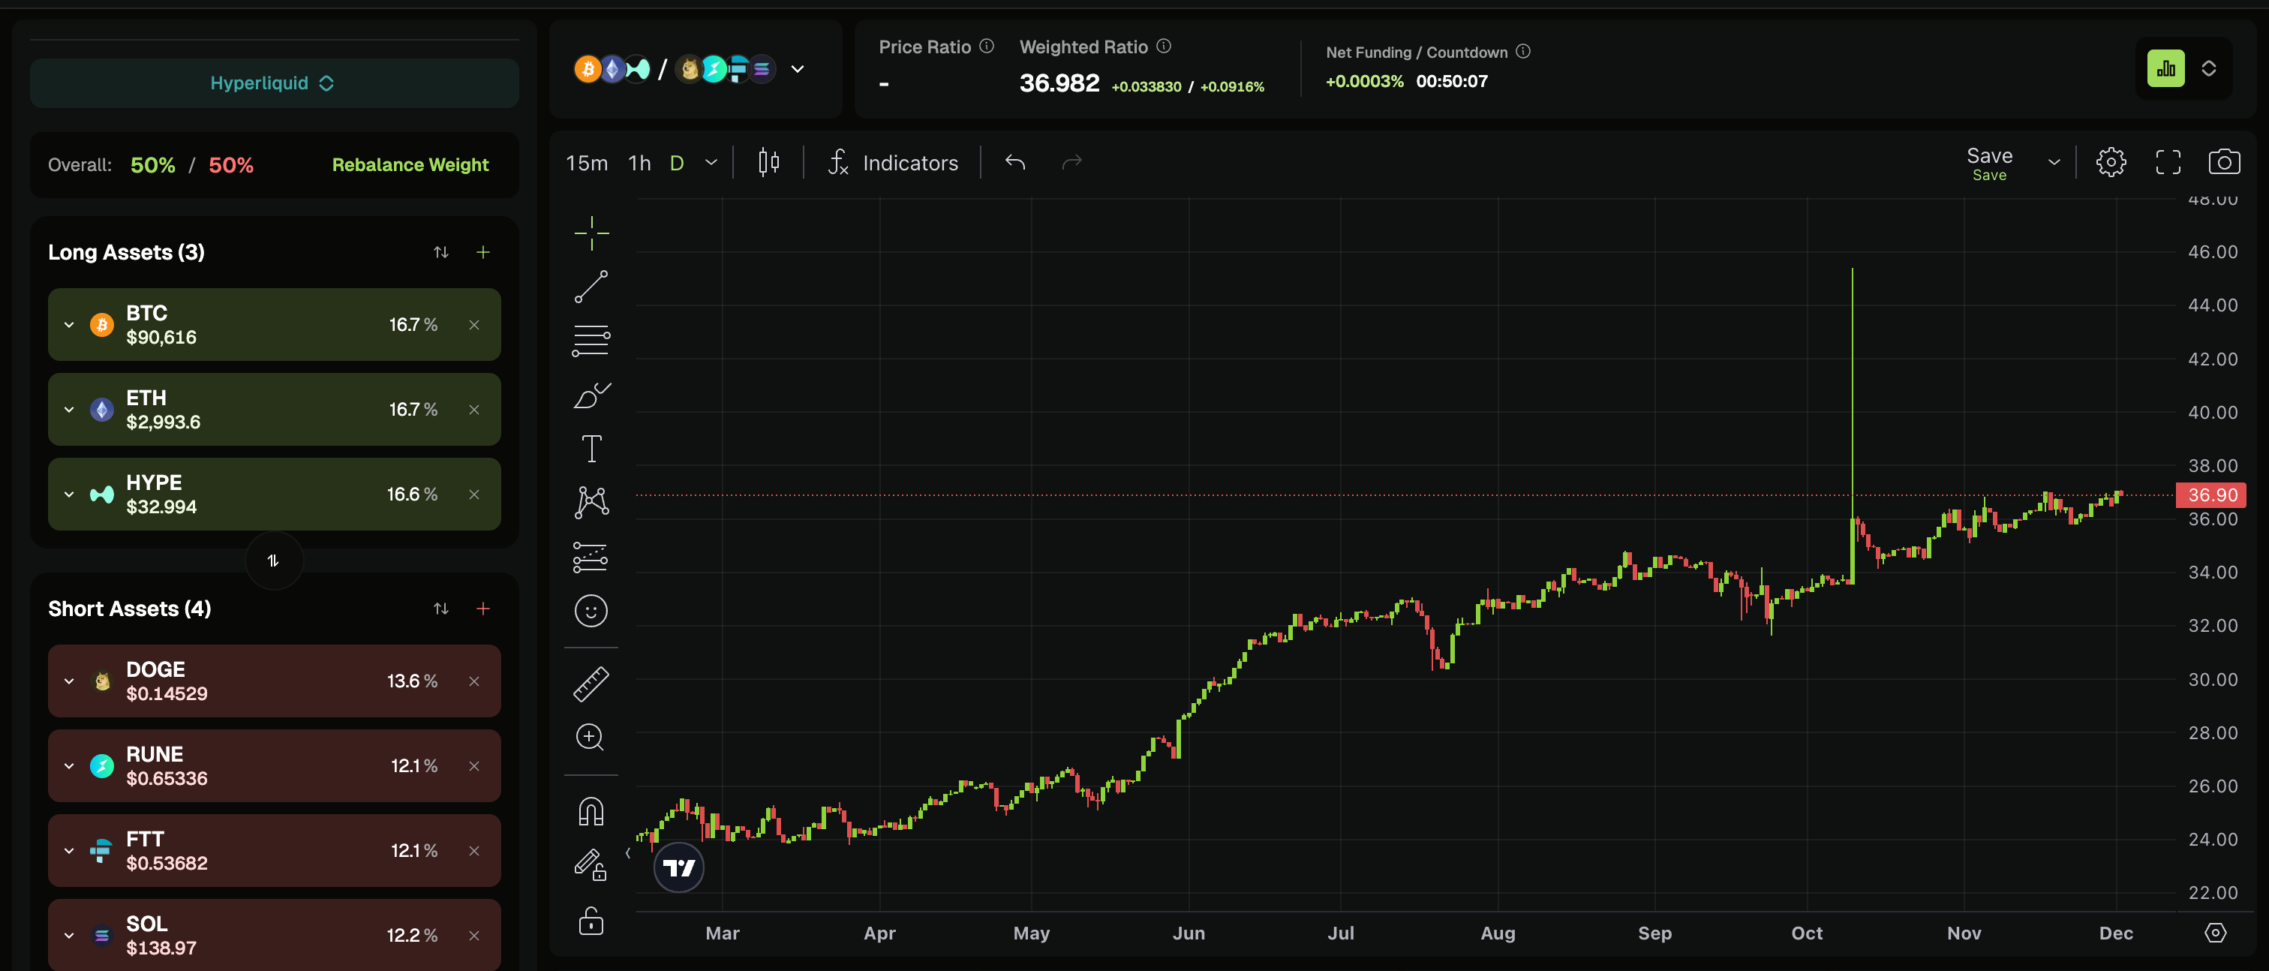Click Rebalance Weight
Viewport: 2269px width, 971px height.
[410, 165]
